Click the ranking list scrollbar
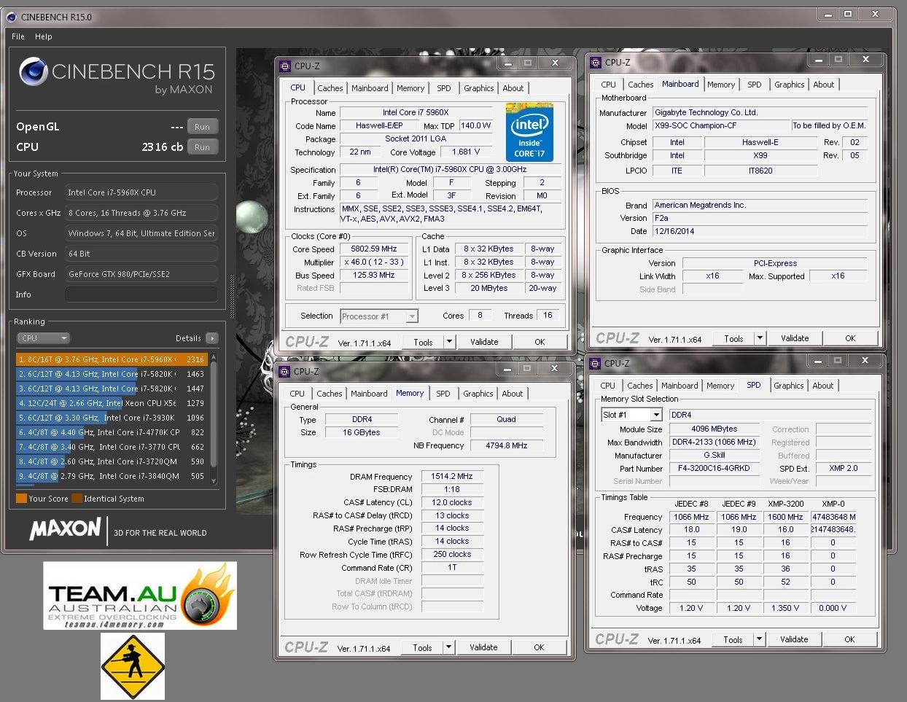The width and height of the screenshot is (907, 702). click(x=214, y=419)
